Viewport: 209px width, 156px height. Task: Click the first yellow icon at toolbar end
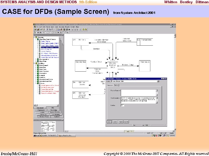(x=83, y=29)
